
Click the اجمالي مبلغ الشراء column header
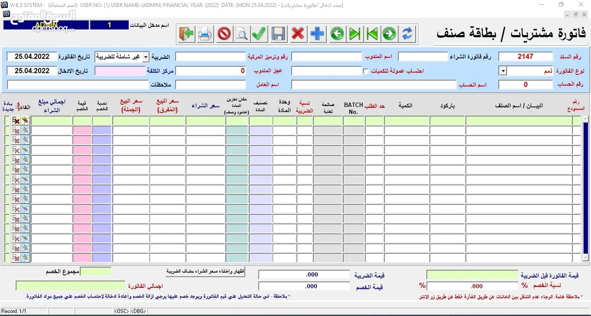(x=51, y=106)
